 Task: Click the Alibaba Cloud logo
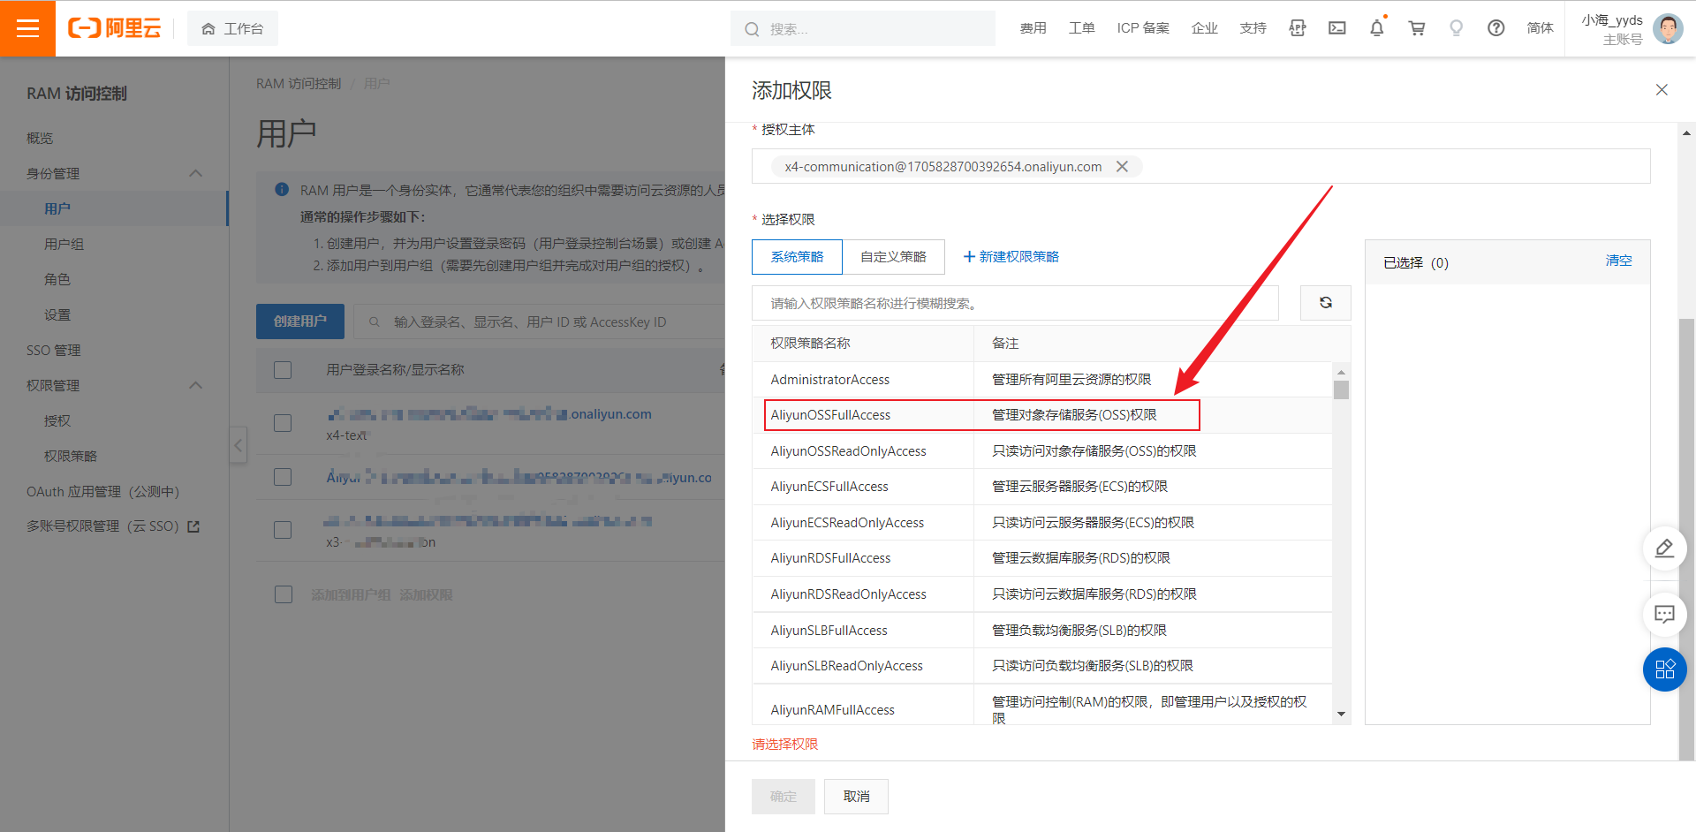115,28
